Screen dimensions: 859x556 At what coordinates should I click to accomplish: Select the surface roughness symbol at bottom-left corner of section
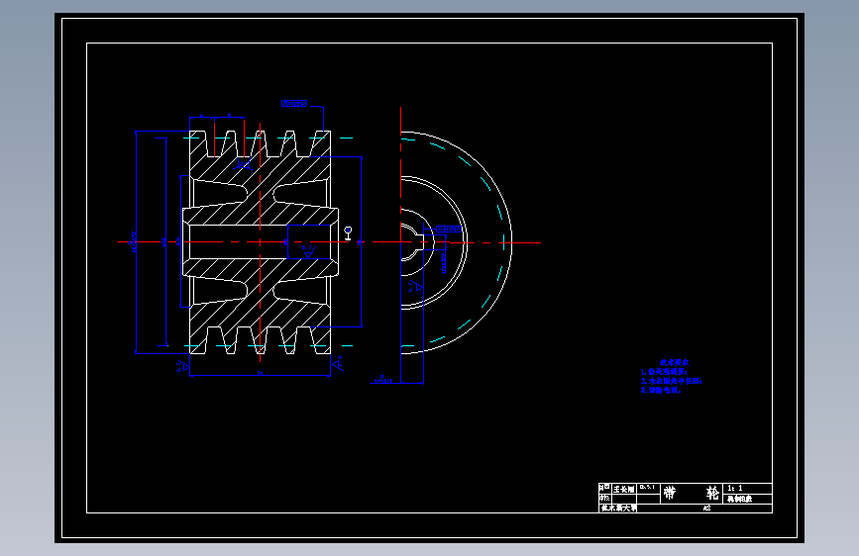tap(183, 366)
